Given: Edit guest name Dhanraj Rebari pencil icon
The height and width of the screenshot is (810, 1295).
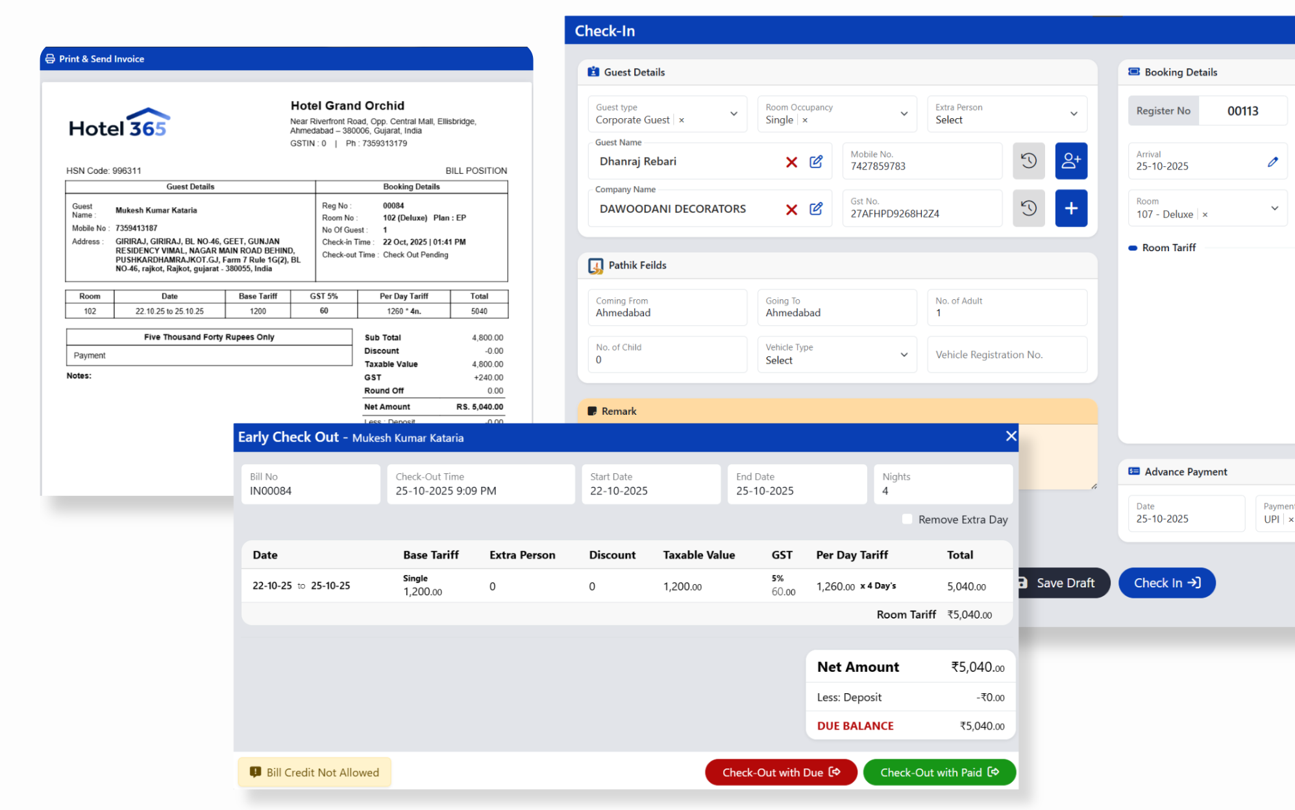Looking at the screenshot, I should point(816,162).
